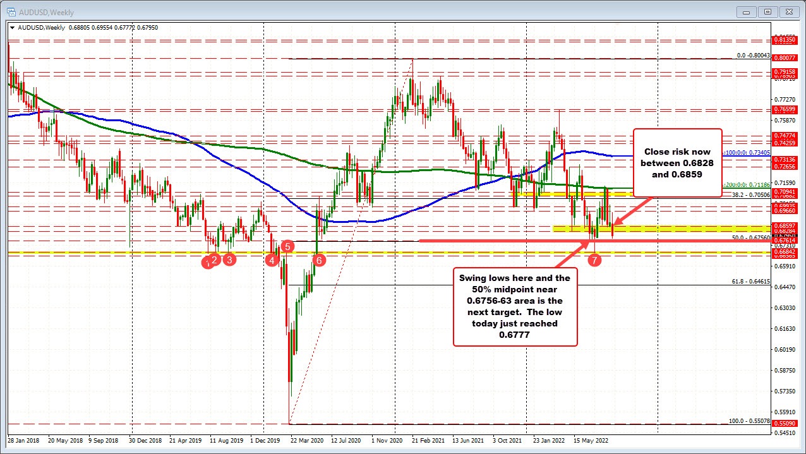Click the highlighted 0.67614 price tag
806x454 pixels.
[x=785, y=240]
